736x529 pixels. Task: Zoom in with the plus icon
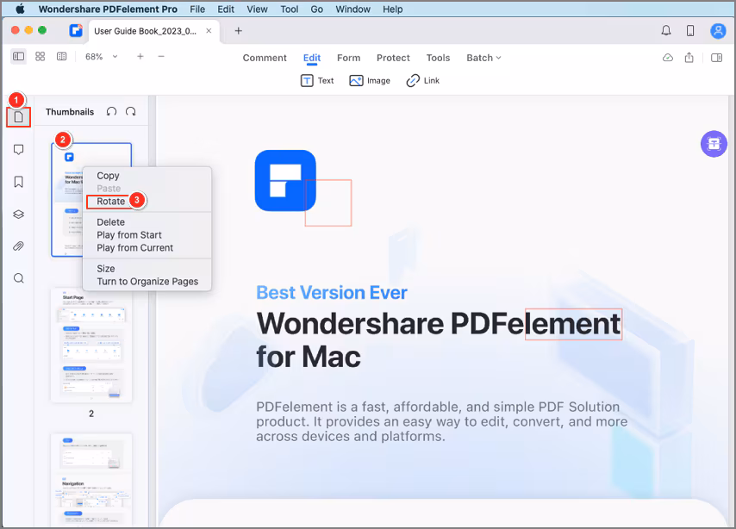pos(140,56)
